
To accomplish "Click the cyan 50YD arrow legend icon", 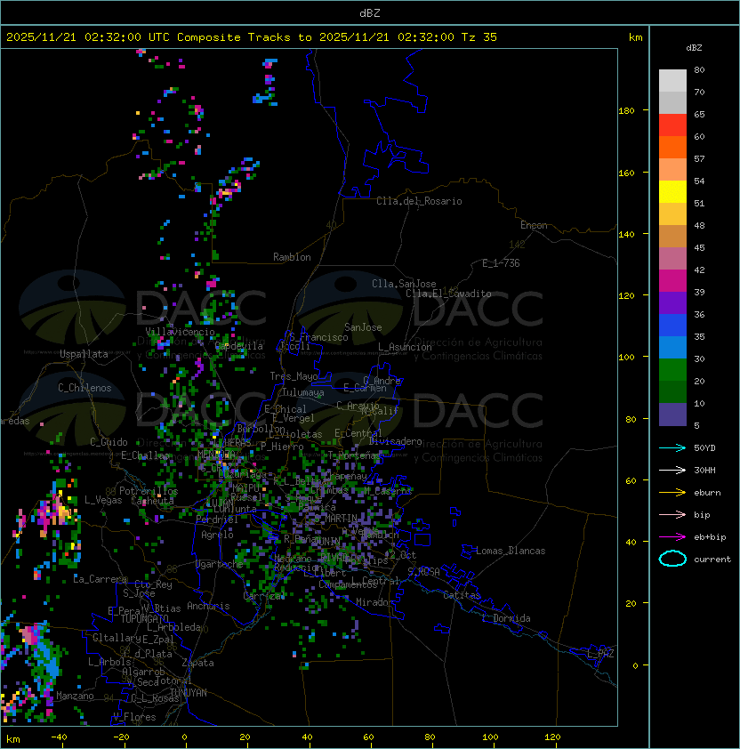I will coord(672,447).
